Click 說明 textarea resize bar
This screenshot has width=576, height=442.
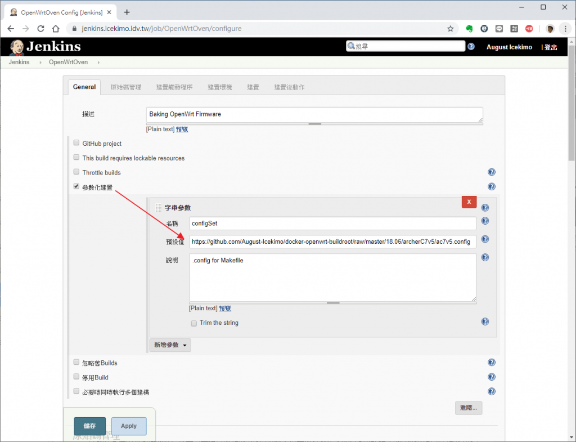[333, 303]
